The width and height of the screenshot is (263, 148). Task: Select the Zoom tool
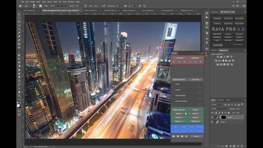(19, 95)
